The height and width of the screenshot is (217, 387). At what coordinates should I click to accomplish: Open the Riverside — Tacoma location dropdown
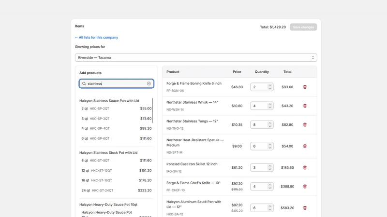click(x=196, y=57)
